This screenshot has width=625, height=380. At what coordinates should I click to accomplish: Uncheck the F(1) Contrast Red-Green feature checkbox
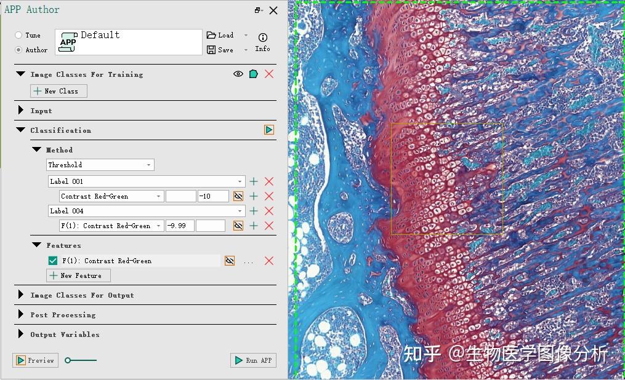(x=52, y=260)
